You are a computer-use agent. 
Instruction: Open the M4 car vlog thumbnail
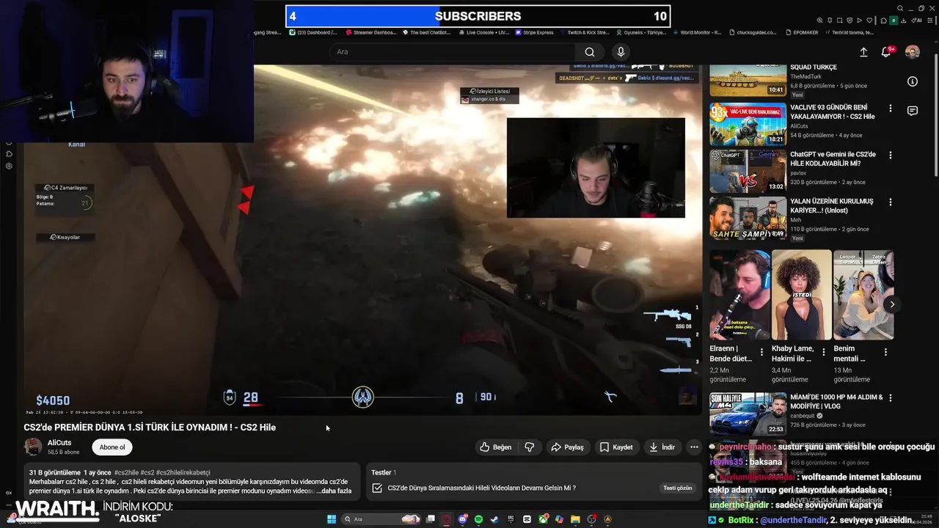(x=748, y=414)
